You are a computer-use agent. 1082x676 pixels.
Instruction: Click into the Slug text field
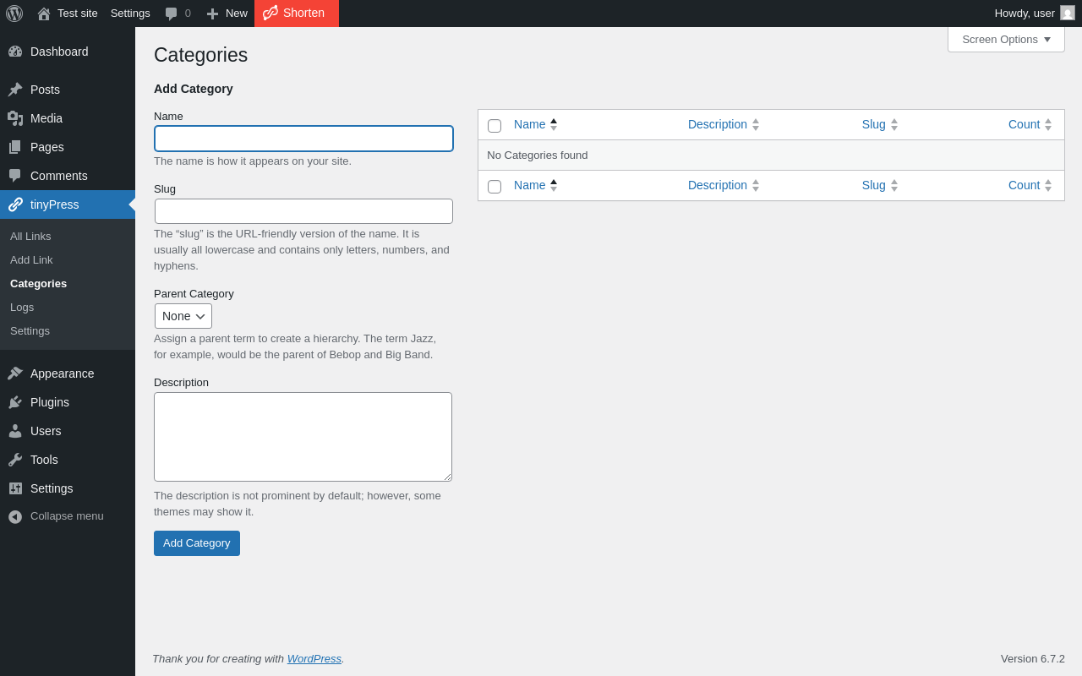(303, 211)
